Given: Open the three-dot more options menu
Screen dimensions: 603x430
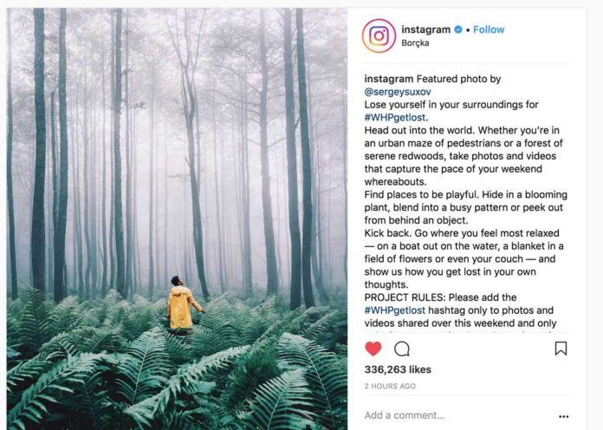Looking at the screenshot, I should [x=564, y=416].
